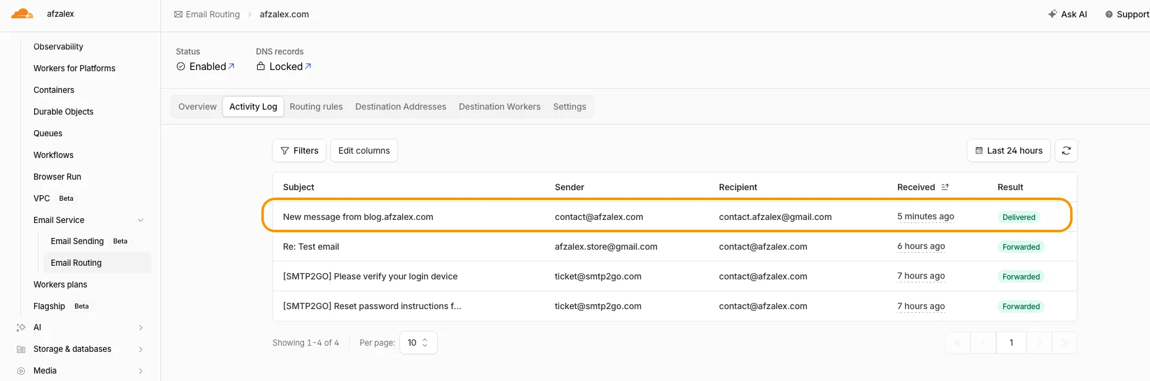Screen dimensions: 1150x381
Task: Open Workers for Platforms in sidebar
Action: click(x=74, y=68)
